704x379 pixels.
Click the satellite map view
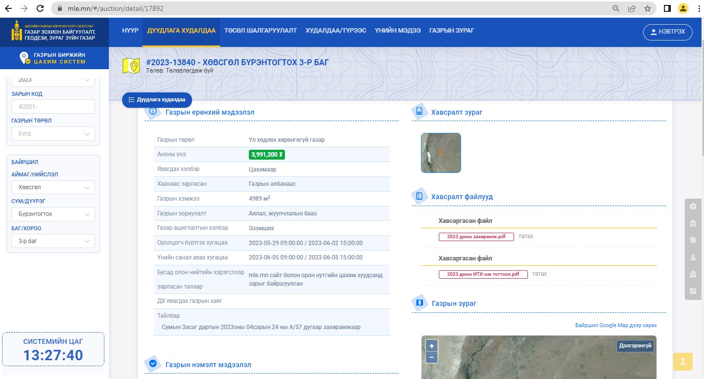[539, 357]
